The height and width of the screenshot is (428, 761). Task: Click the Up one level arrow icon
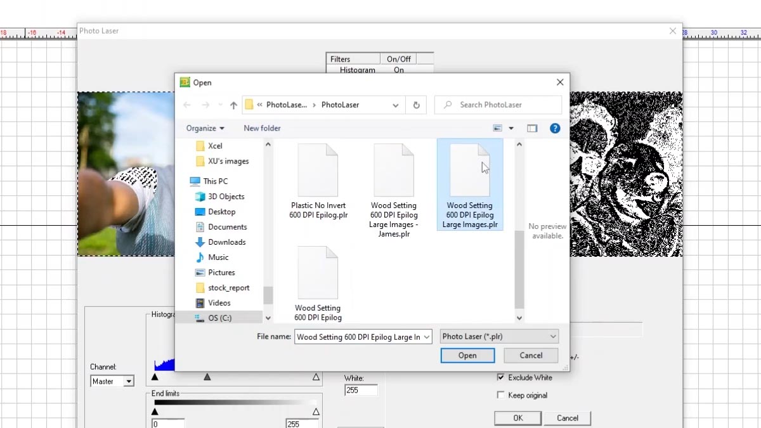pyautogui.click(x=233, y=105)
